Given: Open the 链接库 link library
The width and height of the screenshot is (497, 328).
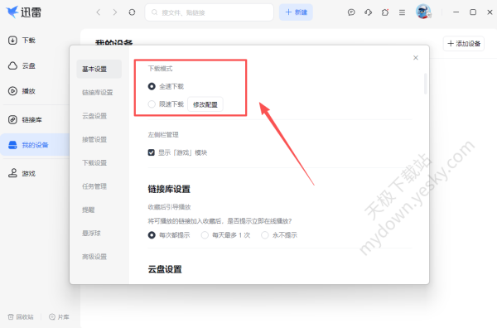Looking at the screenshot, I should 25,119.
